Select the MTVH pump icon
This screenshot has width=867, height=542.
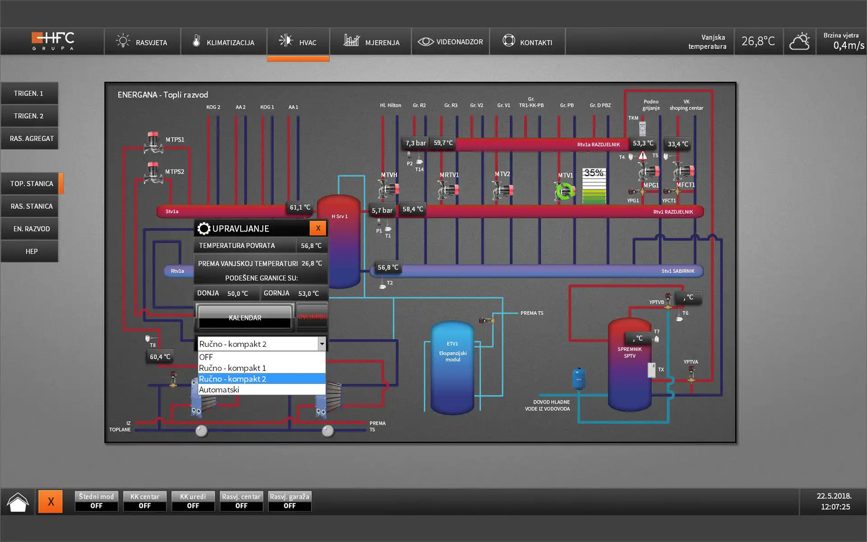[389, 189]
